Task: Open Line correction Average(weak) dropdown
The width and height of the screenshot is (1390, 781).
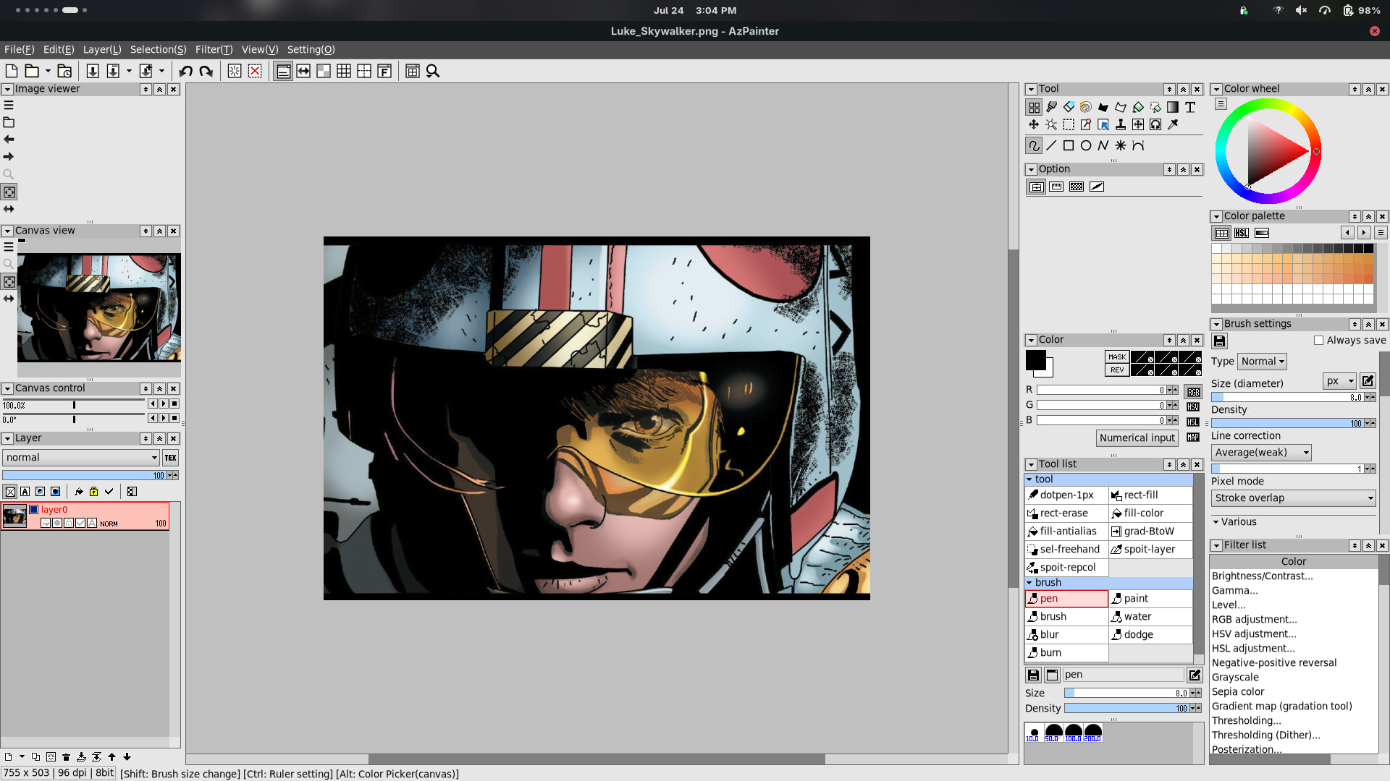Action: (1261, 453)
